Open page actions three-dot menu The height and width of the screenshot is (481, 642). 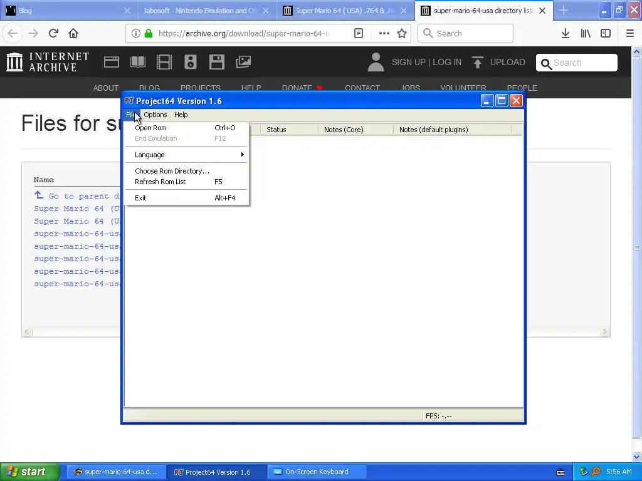point(384,33)
